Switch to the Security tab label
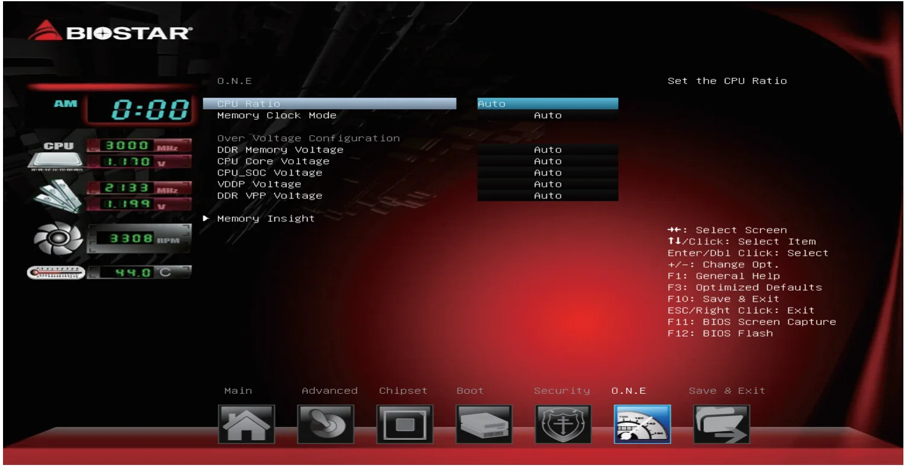Image resolution: width=907 pixels, height=468 pixels. click(x=561, y=391)
